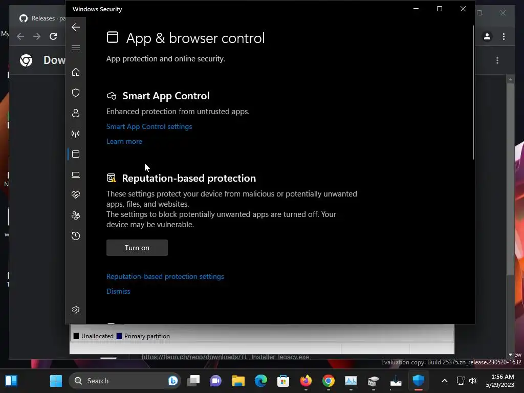Click the Reputation-based protection heading
Image resolution: width=524 pixels, height=393 pixels.
189,178
